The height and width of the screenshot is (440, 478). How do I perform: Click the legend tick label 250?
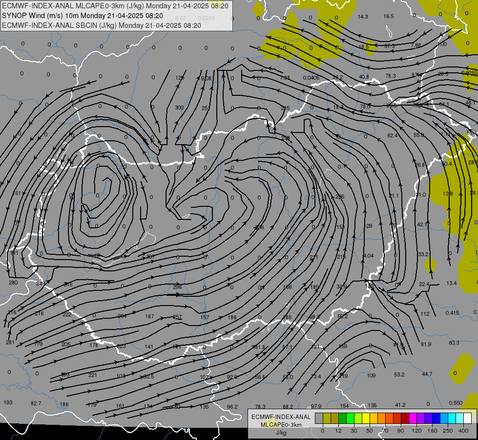click(448, 431)
